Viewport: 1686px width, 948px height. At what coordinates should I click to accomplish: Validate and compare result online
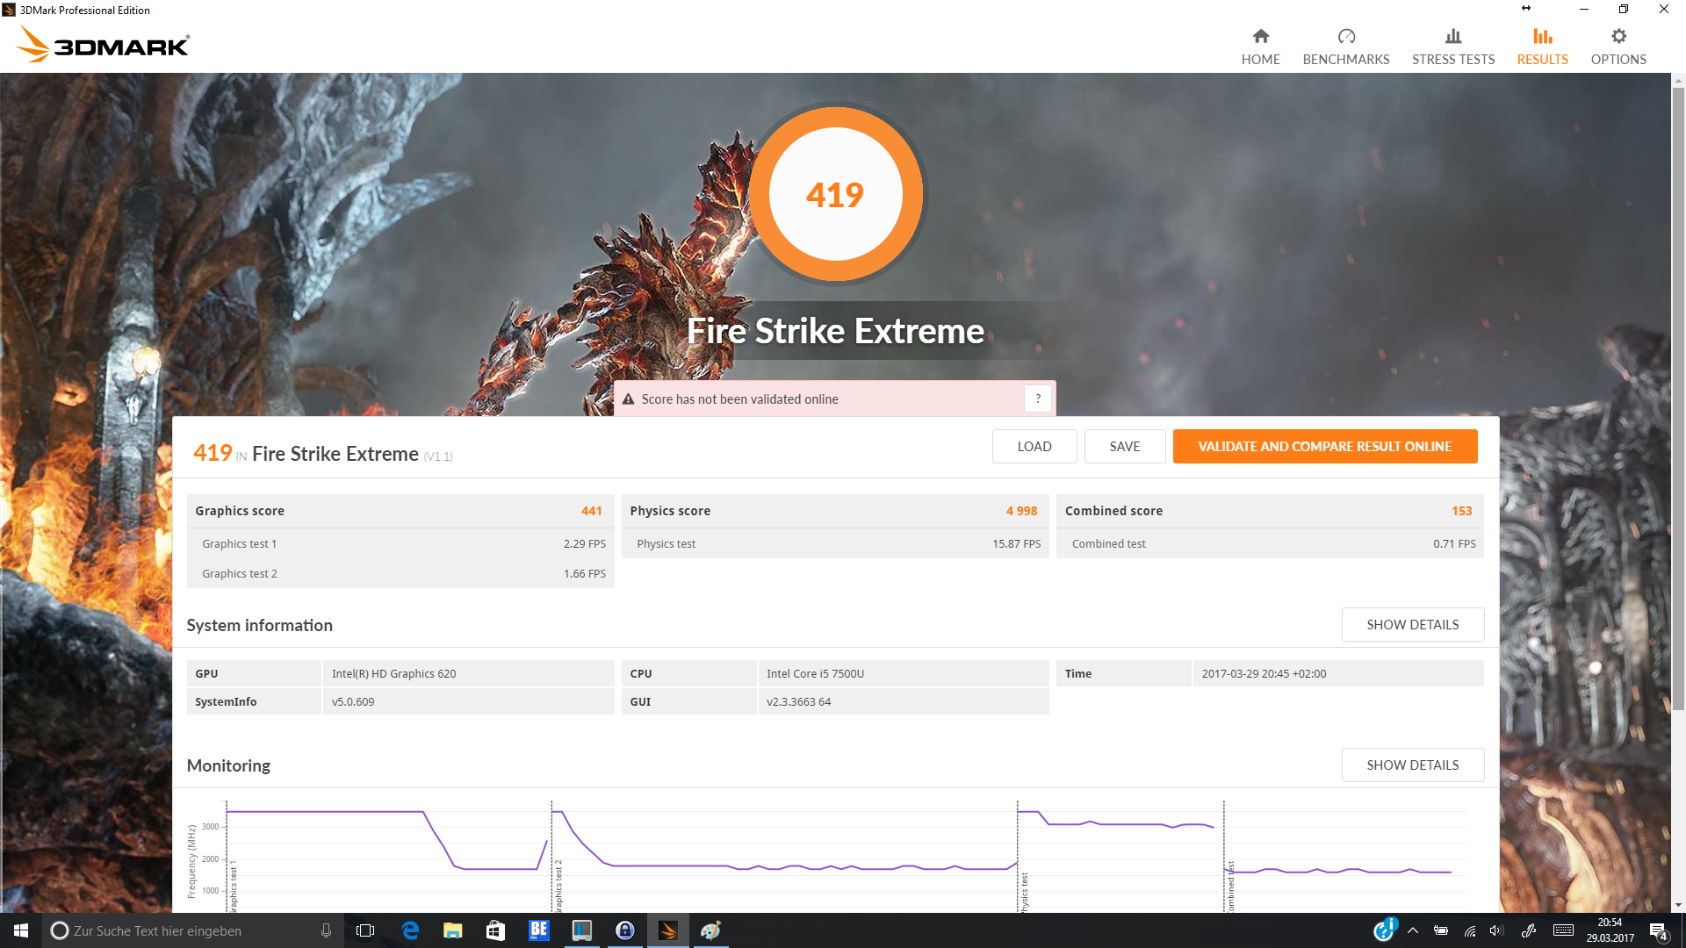tap(1324, 446)
